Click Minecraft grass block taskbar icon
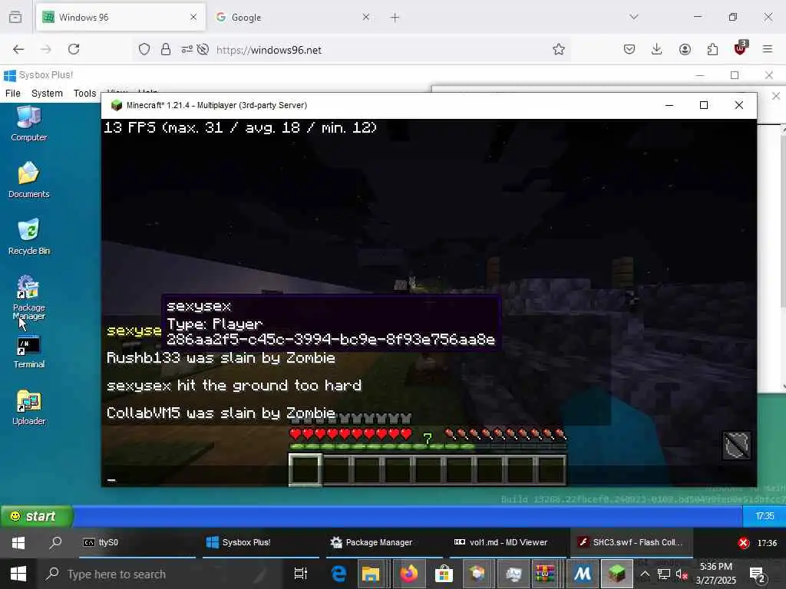Screen dimensions: 786x589 (616, 574)
